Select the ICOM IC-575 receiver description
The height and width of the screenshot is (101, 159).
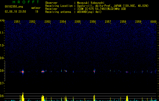101,9
